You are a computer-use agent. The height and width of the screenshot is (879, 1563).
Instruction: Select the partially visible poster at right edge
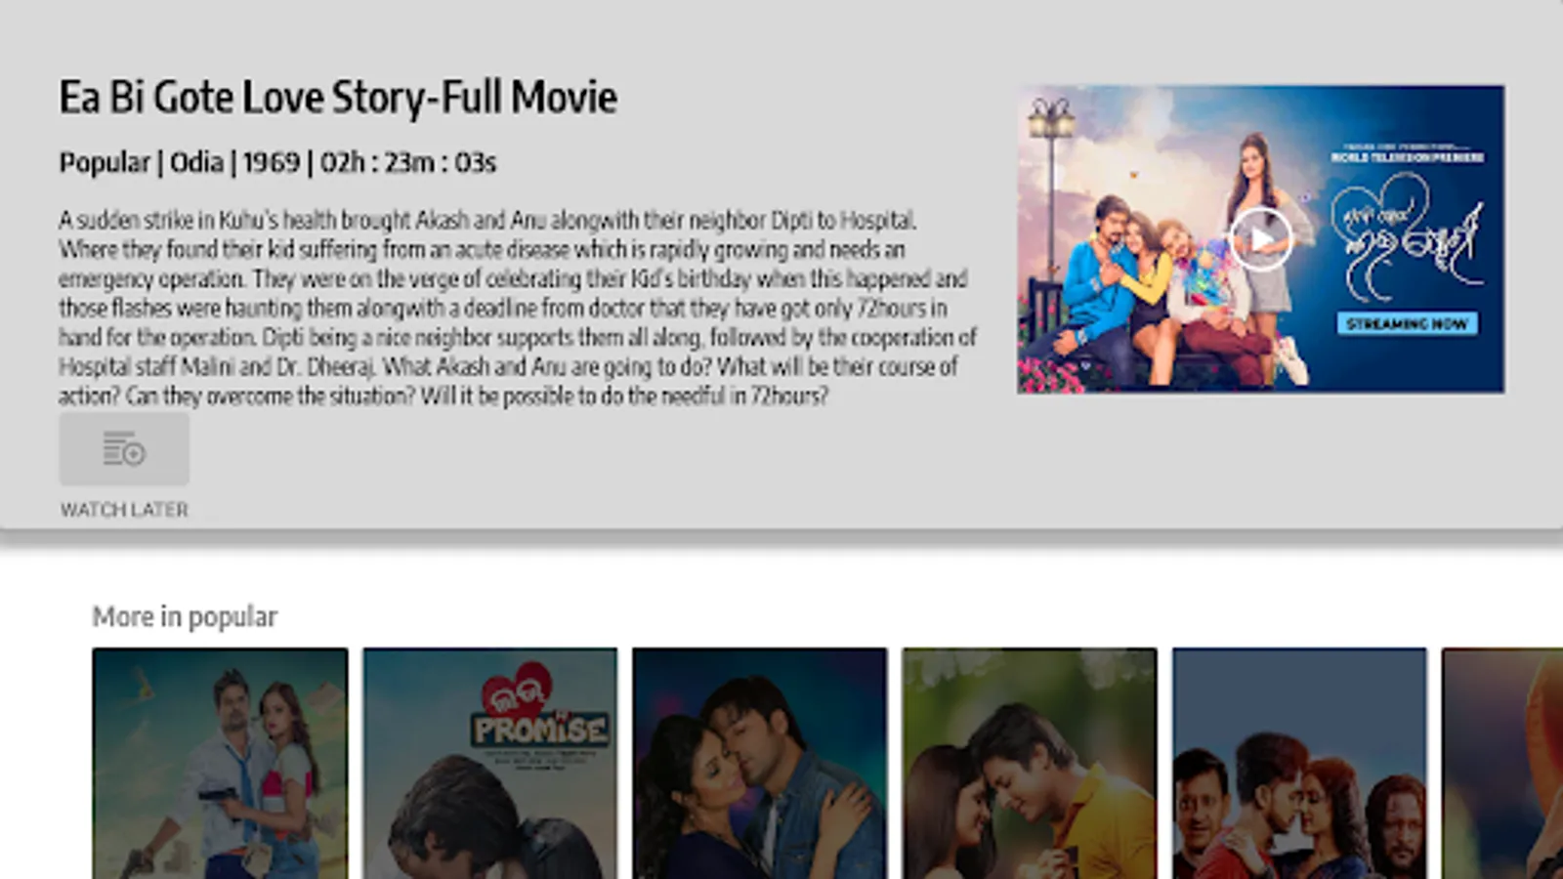1502,763
